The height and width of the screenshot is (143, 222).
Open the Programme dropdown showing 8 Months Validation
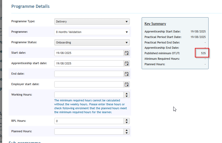(92, 32)
